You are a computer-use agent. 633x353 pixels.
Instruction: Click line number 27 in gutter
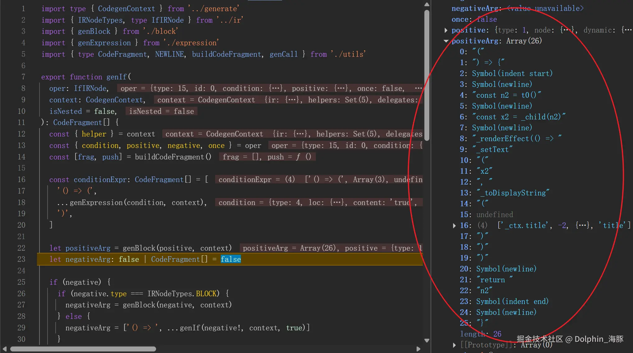tap(21, 305)
